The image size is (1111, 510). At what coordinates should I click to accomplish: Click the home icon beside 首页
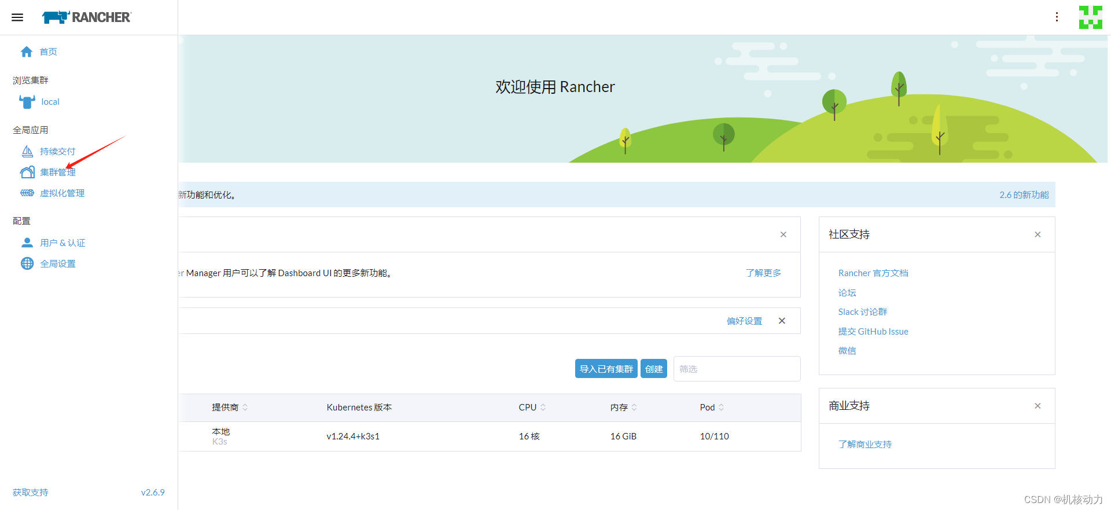point(27,52)
